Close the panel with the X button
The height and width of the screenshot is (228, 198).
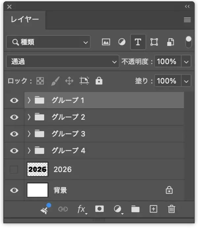click(9, 7)
